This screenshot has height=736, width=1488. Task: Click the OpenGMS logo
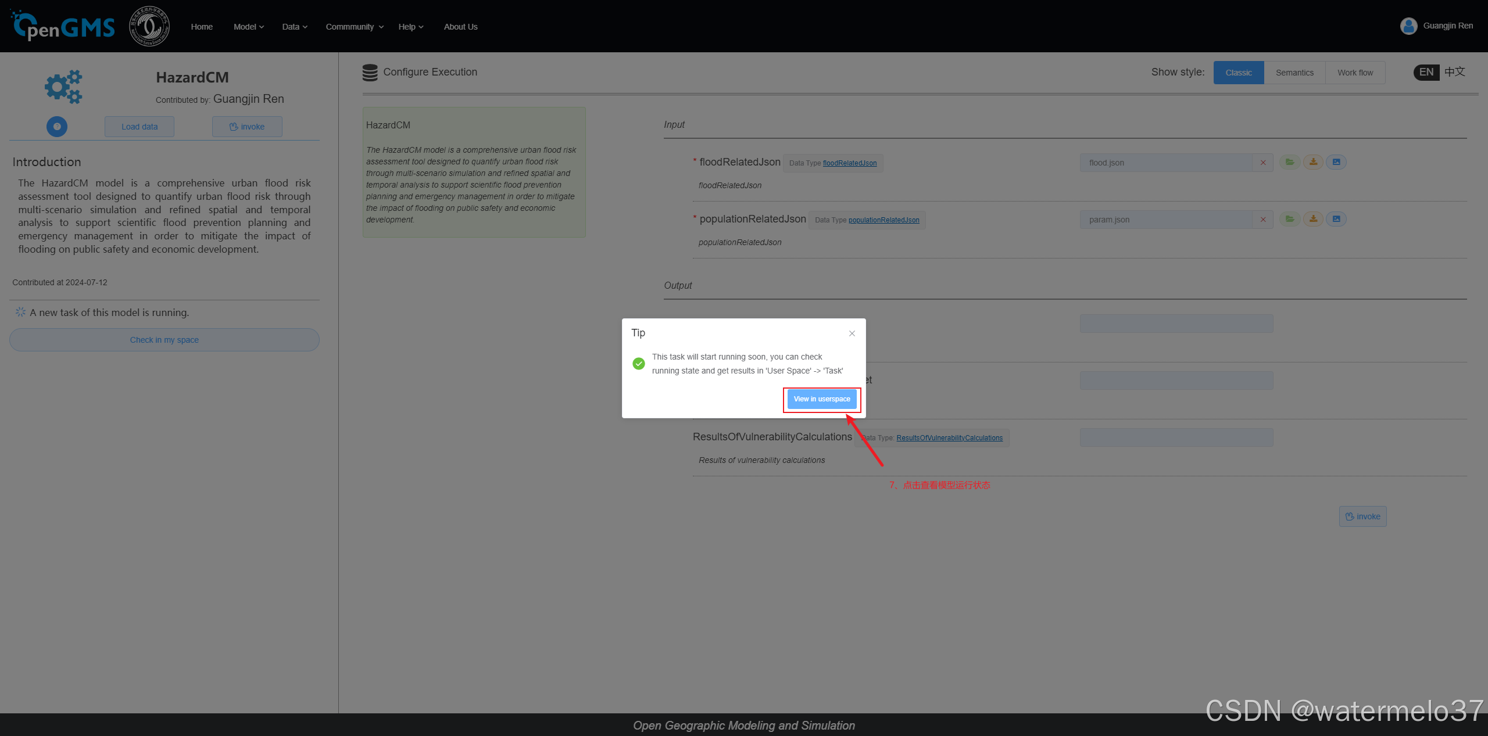(x=63, y=27)
